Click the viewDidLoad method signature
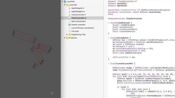This screenshot has width=175, height=98. pyautogui.click(x=120, y=23)
